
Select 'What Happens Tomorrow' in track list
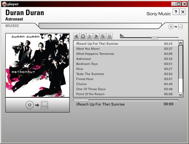[95, 54]
